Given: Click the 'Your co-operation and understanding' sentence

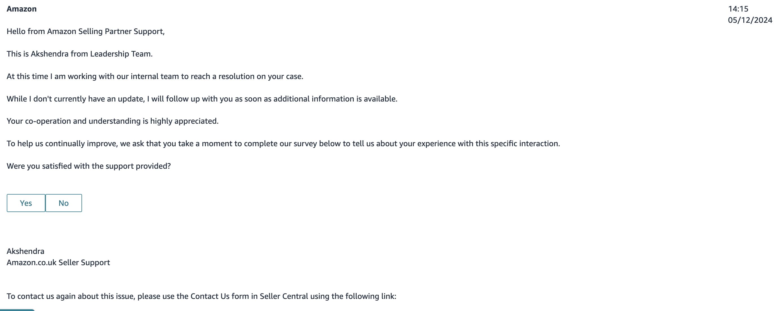Looking at the screenshot, I should click(x=113, y=121).
